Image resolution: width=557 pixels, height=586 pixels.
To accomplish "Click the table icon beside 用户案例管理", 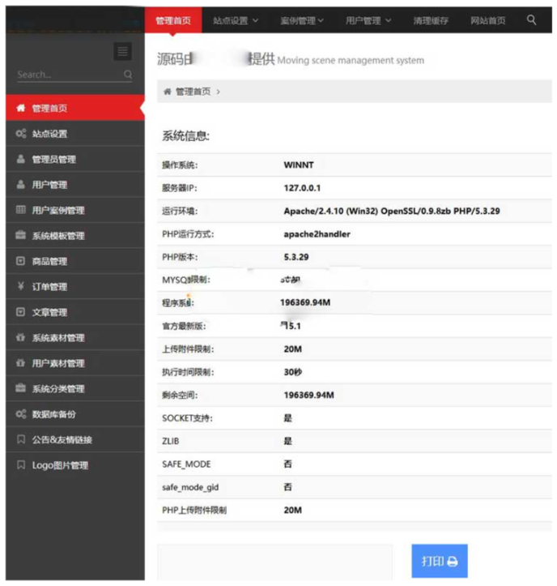I will [x=21, y=210].
